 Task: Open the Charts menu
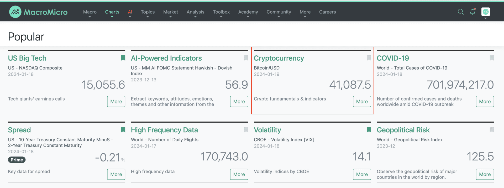click(x=112, y=12)
